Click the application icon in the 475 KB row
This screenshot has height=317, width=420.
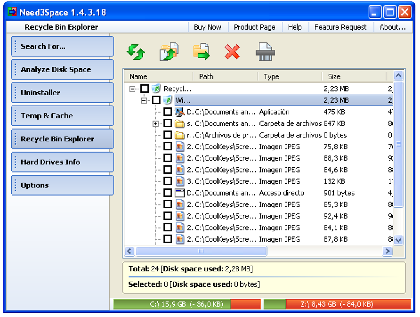[x=180, y=112]
